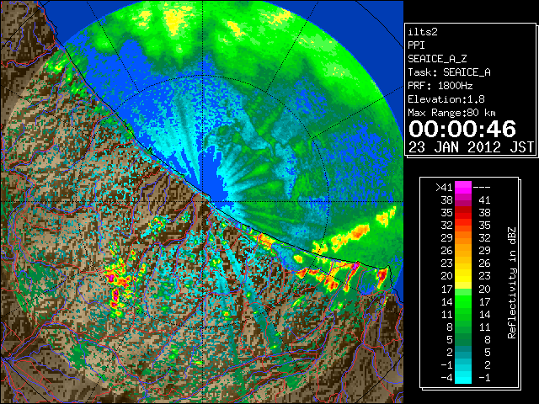The image size is (539, 404).
Task: Click the '---' legend top-right label
Action: pos(482,188)
